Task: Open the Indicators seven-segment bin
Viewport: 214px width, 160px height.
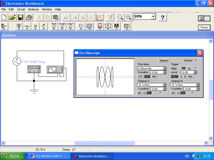Action: click(x=100, y=26)
